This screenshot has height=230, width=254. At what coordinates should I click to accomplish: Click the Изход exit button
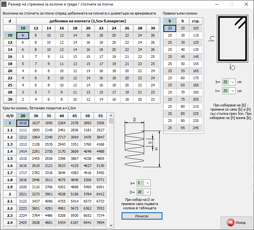click(236, 223)
